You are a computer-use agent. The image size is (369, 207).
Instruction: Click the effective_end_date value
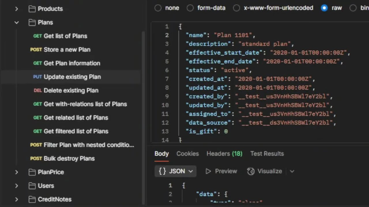pyautogui.click(x=301, y=62)
